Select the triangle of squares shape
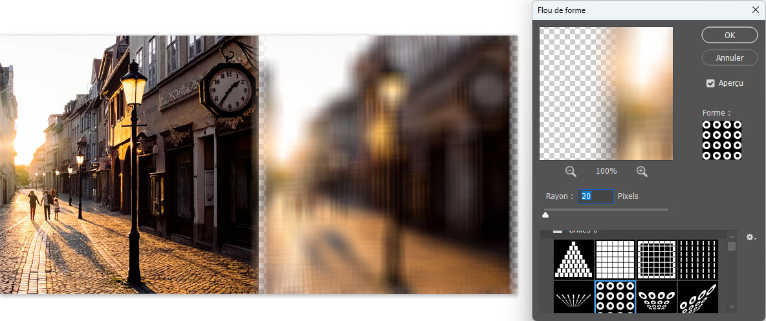Image resolution: width=766 pixels, height=321 pixels. 573,259
